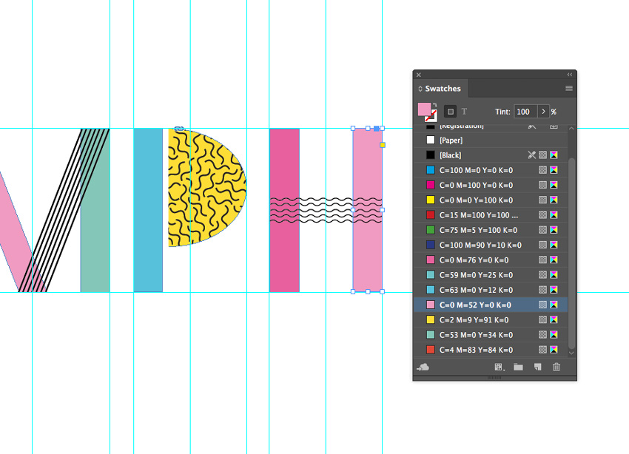This screenshot has width=629, height=454.
Task: Collapse the Swatches panel with double arrows
Action: coord(569,75)
